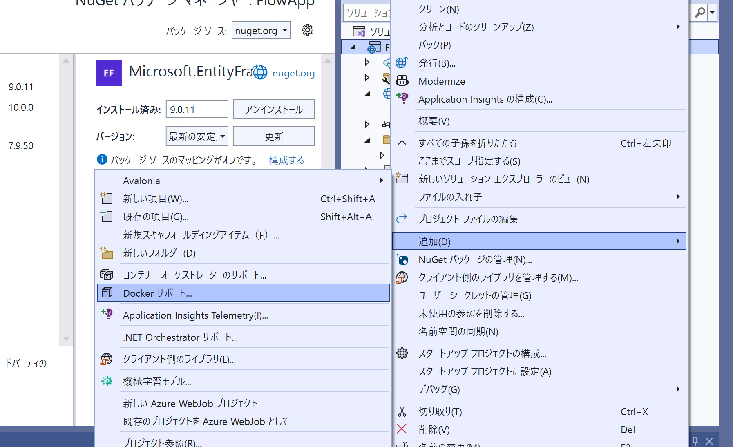Click the new folder icon beside 新しいフォルダー(D)

click(x=107, y=253)
